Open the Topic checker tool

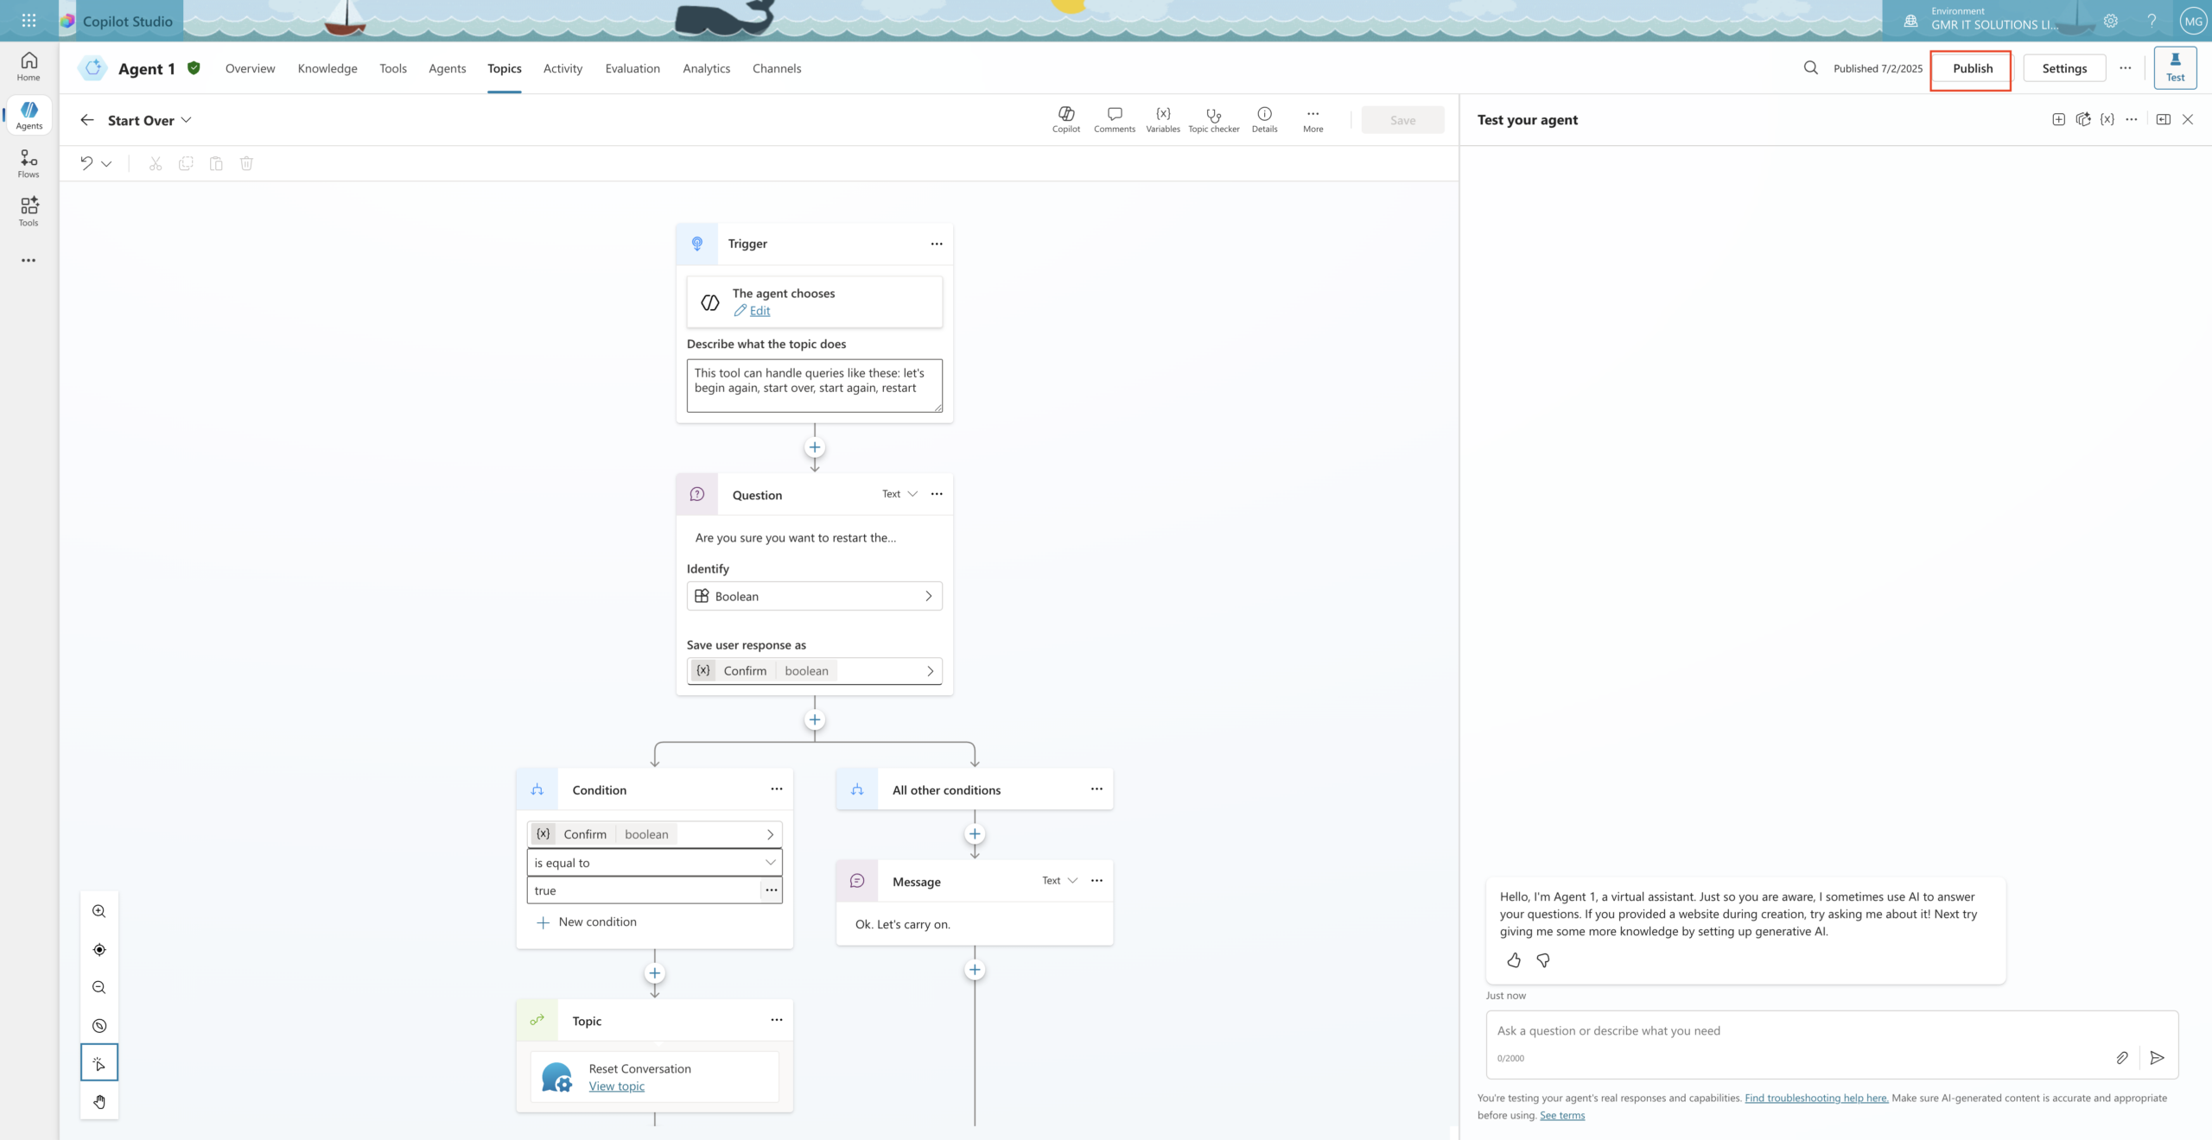(1213, 119)
